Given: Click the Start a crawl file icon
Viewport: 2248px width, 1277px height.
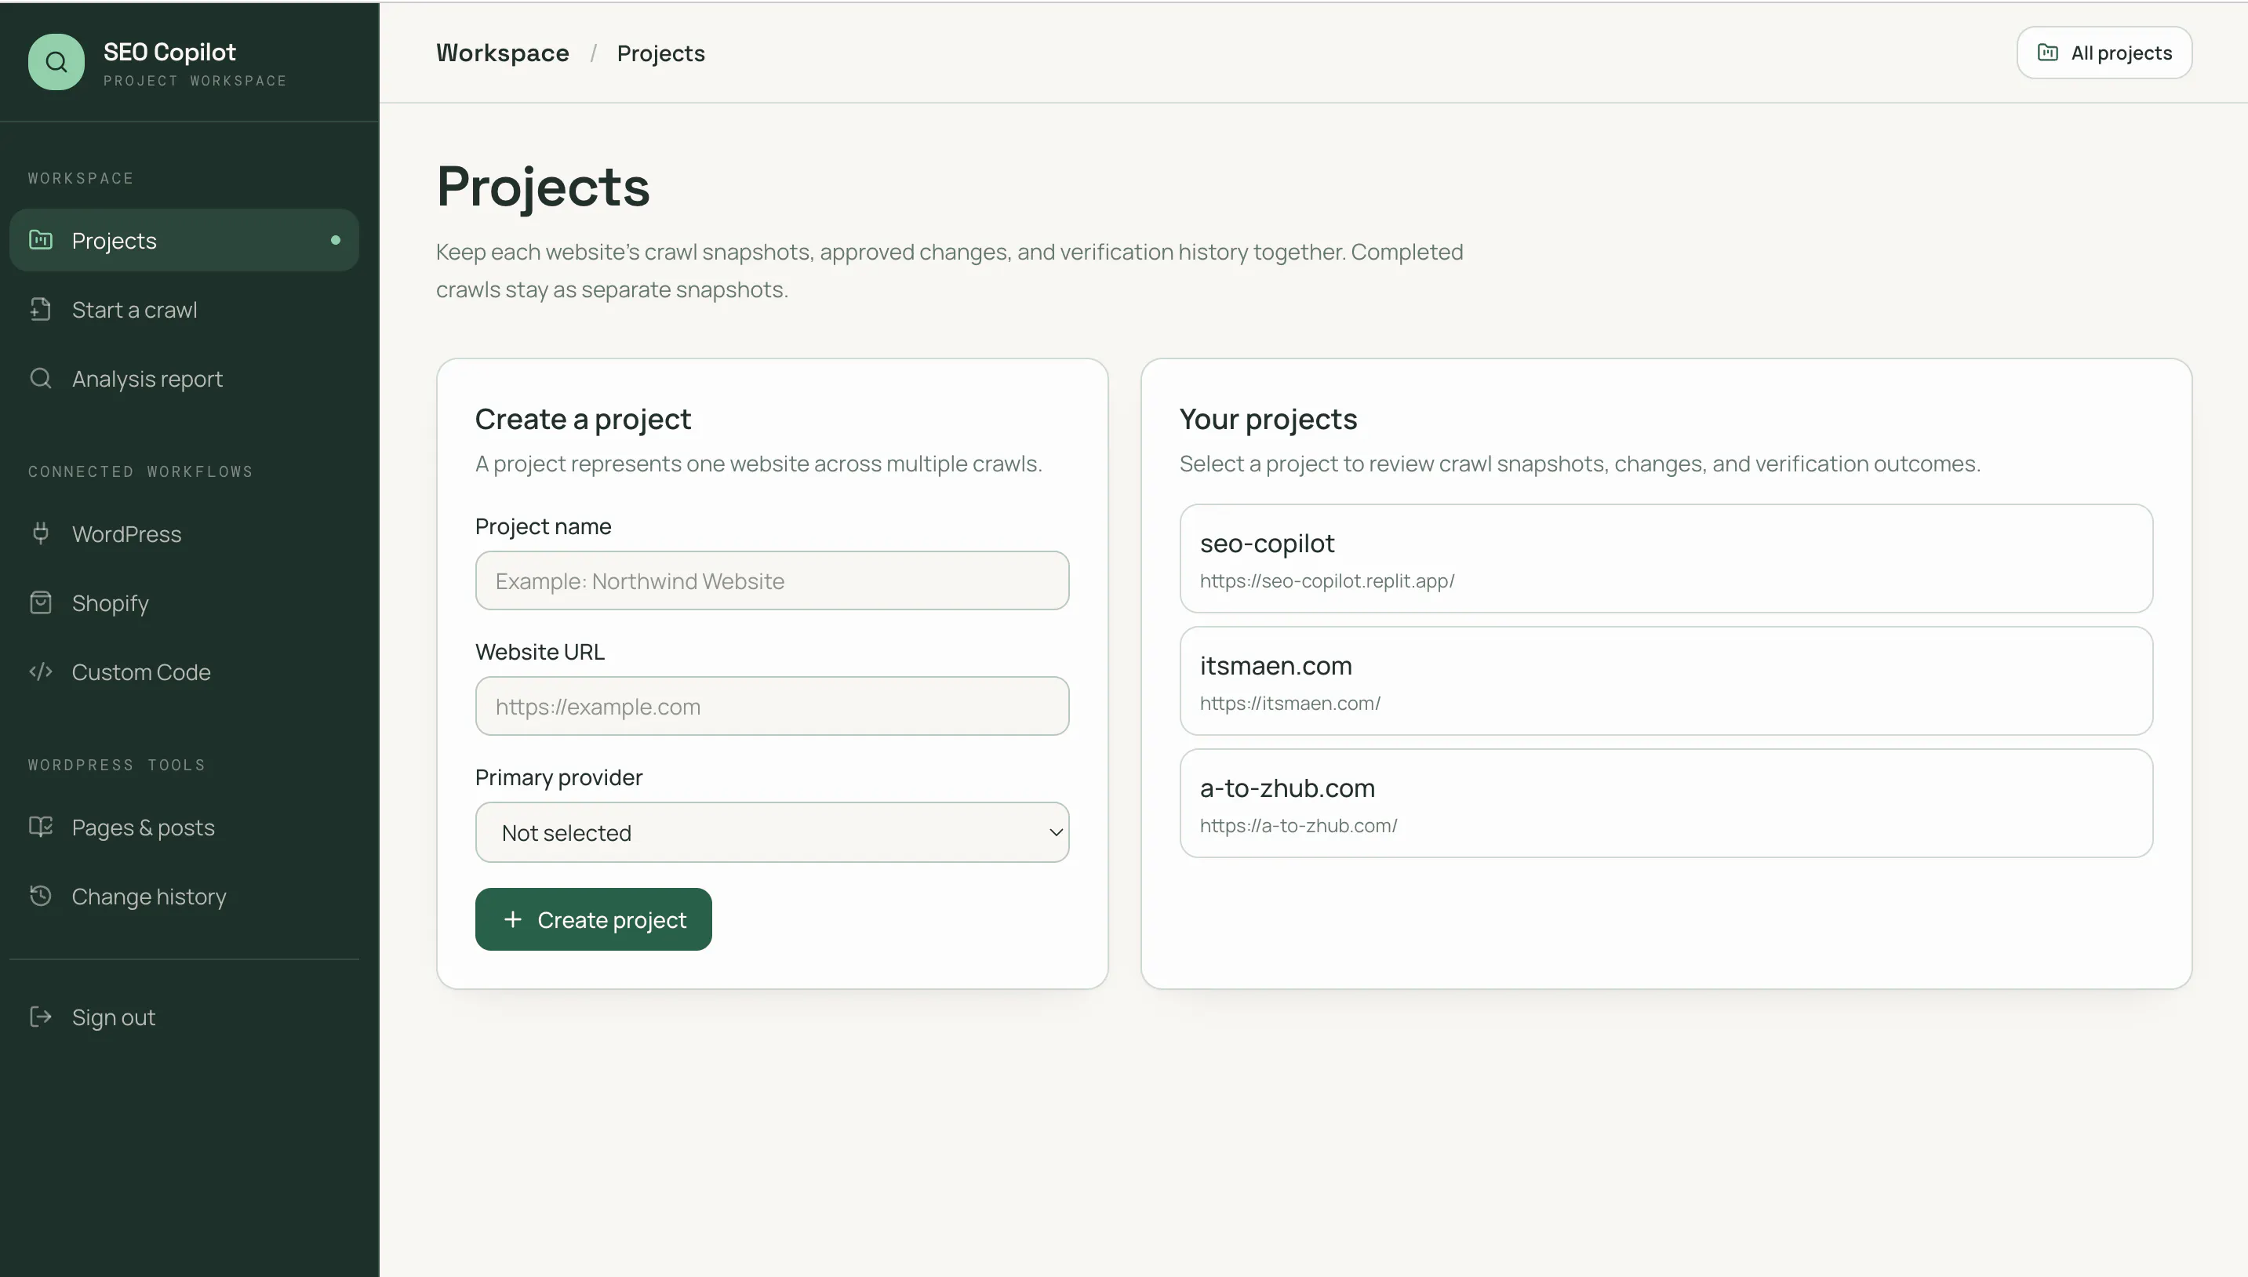Looking at the screenshot, I should click(x=40, y=309).
